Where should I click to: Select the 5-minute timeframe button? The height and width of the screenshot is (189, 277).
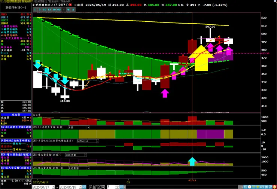tap(40, 9)
